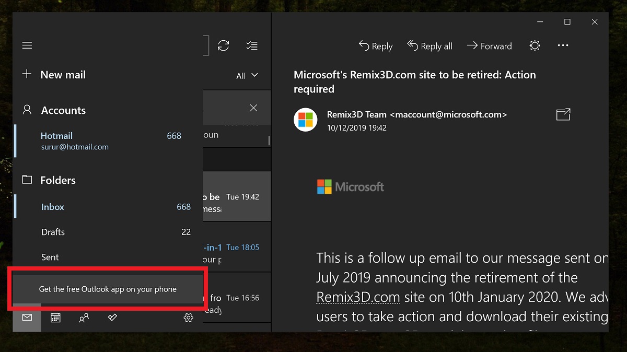
Task: Enter selection mode via checklist icon
Action: click(x=252, y=46)
